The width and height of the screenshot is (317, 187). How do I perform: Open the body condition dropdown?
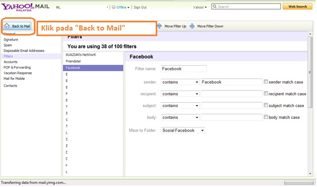click(180, 117)
